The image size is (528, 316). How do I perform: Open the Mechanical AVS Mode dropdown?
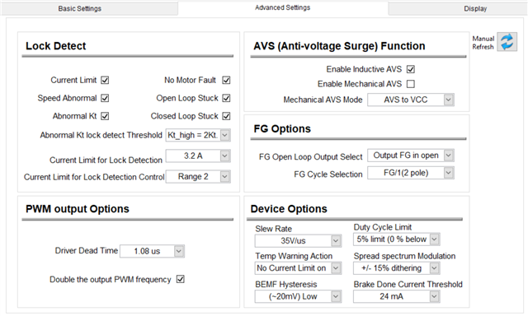pos(411,100)
